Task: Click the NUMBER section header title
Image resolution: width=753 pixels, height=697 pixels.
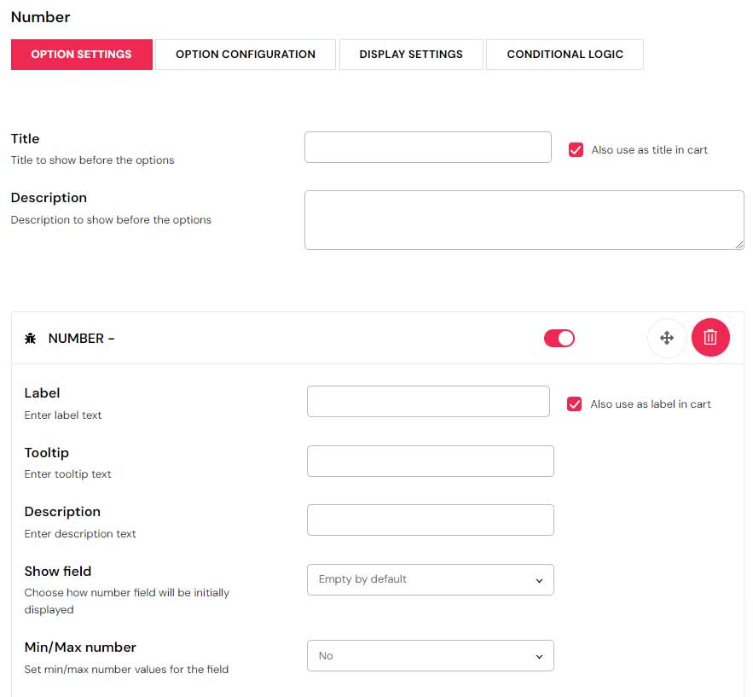Action: pyautogui.click(x=81, y=339)
